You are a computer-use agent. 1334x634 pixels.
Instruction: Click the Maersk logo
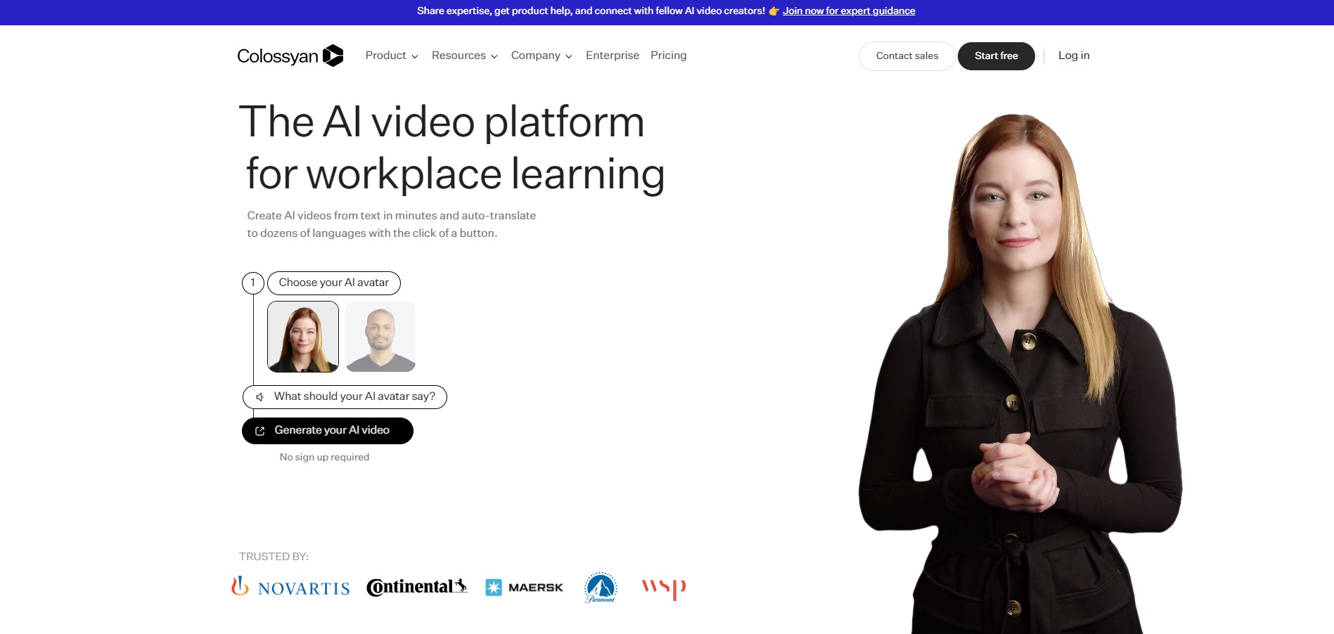point(525,588)
